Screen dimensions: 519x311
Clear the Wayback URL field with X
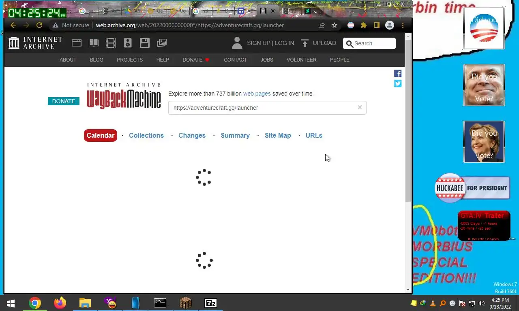click(x=360, y=107)
